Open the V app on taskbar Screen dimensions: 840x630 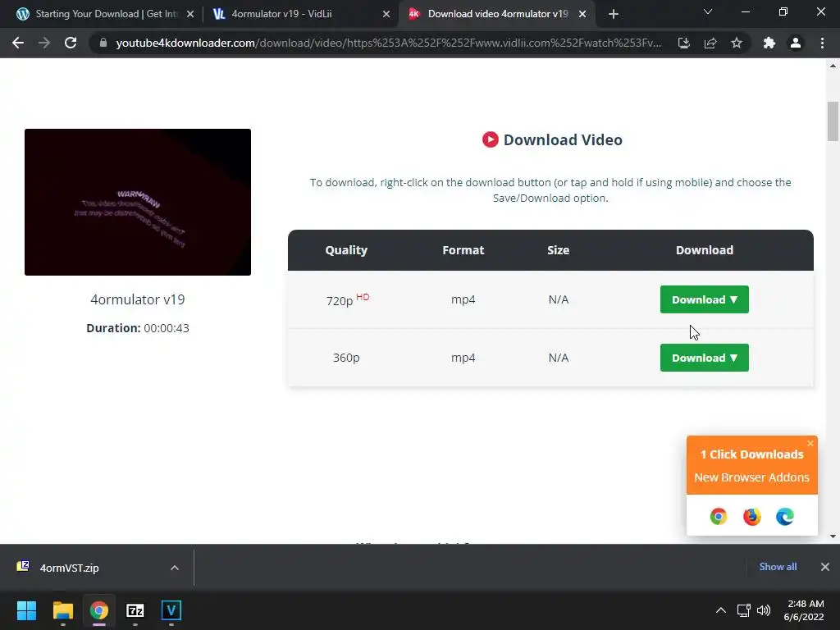pos(171,610)
